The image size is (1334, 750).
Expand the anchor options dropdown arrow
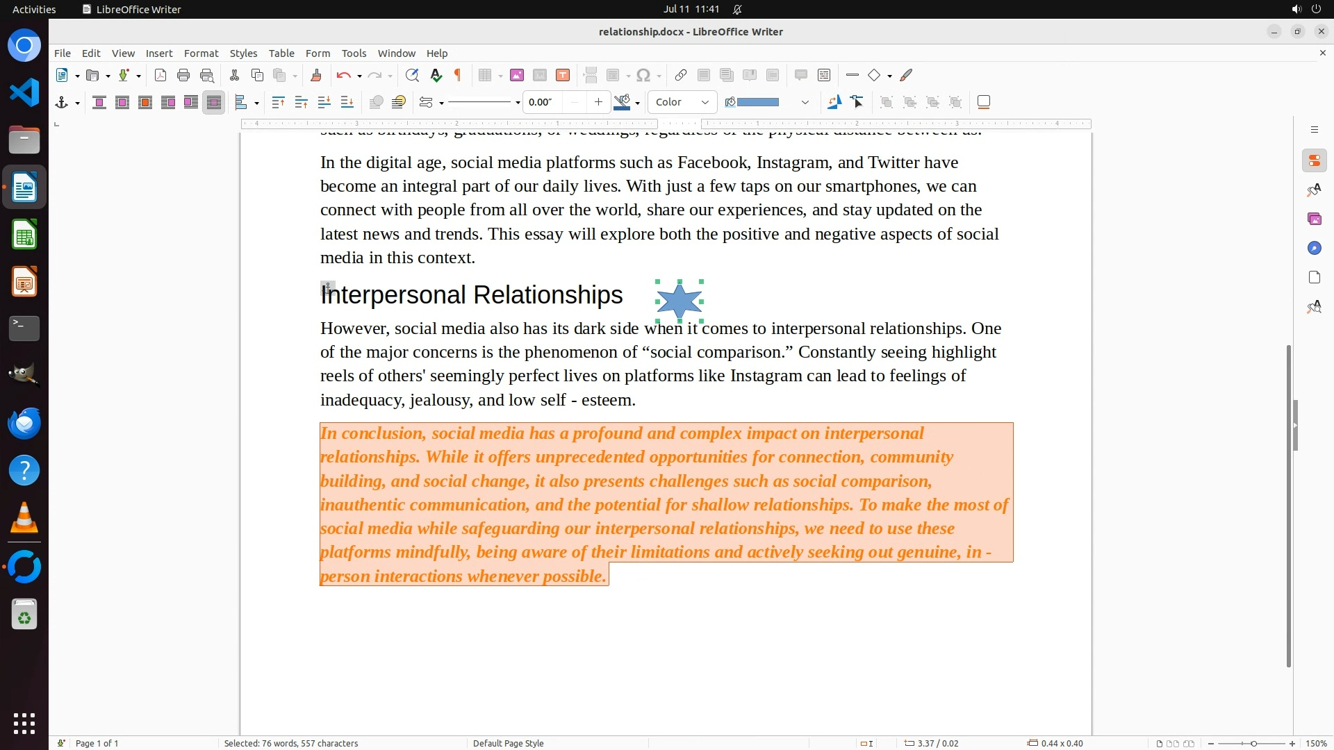click(77, 103)
